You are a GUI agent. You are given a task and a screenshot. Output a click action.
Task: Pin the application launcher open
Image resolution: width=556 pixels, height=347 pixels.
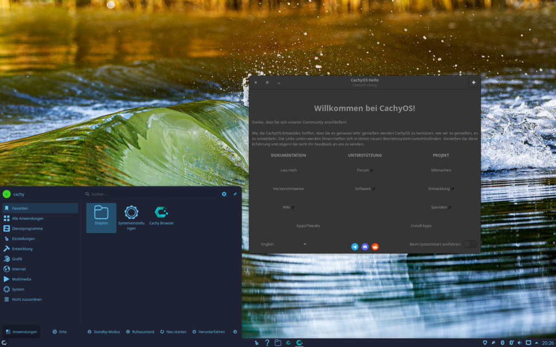coord(235,194)
